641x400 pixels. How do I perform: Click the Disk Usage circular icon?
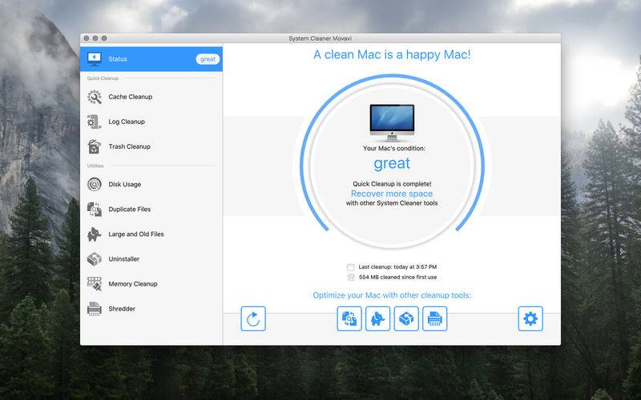[95, 185]
